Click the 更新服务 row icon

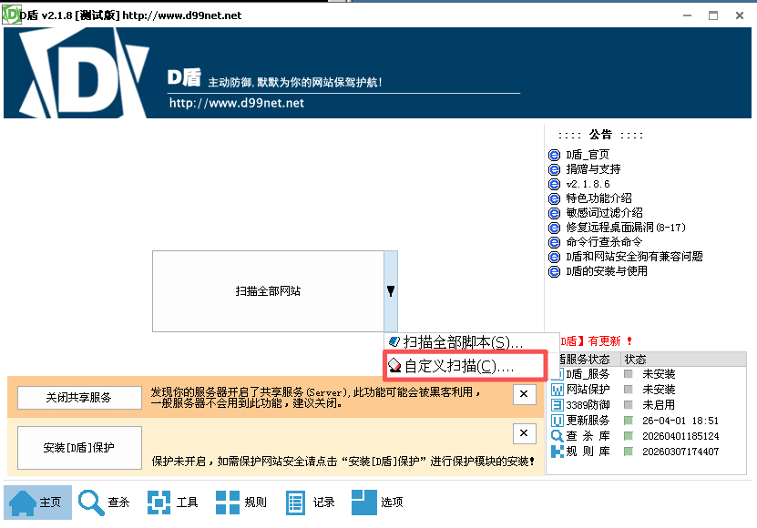(x=558, y=421)
